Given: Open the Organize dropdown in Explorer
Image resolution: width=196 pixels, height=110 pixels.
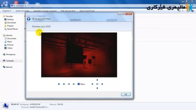Looking at the screenshot, I should click(x=7, y=11).
